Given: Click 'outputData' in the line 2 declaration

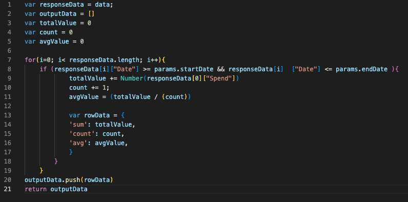Looking at the screenshot, I should pyautogui.click(x=58, y=14).
